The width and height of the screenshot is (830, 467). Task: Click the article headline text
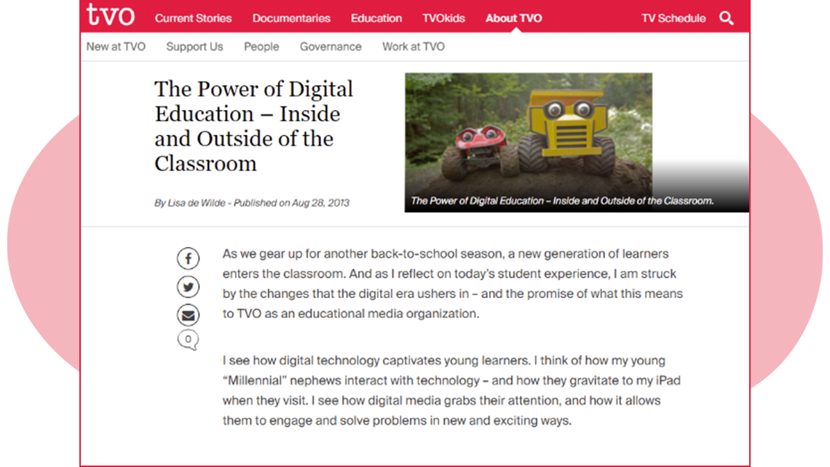tap(253, 127)
